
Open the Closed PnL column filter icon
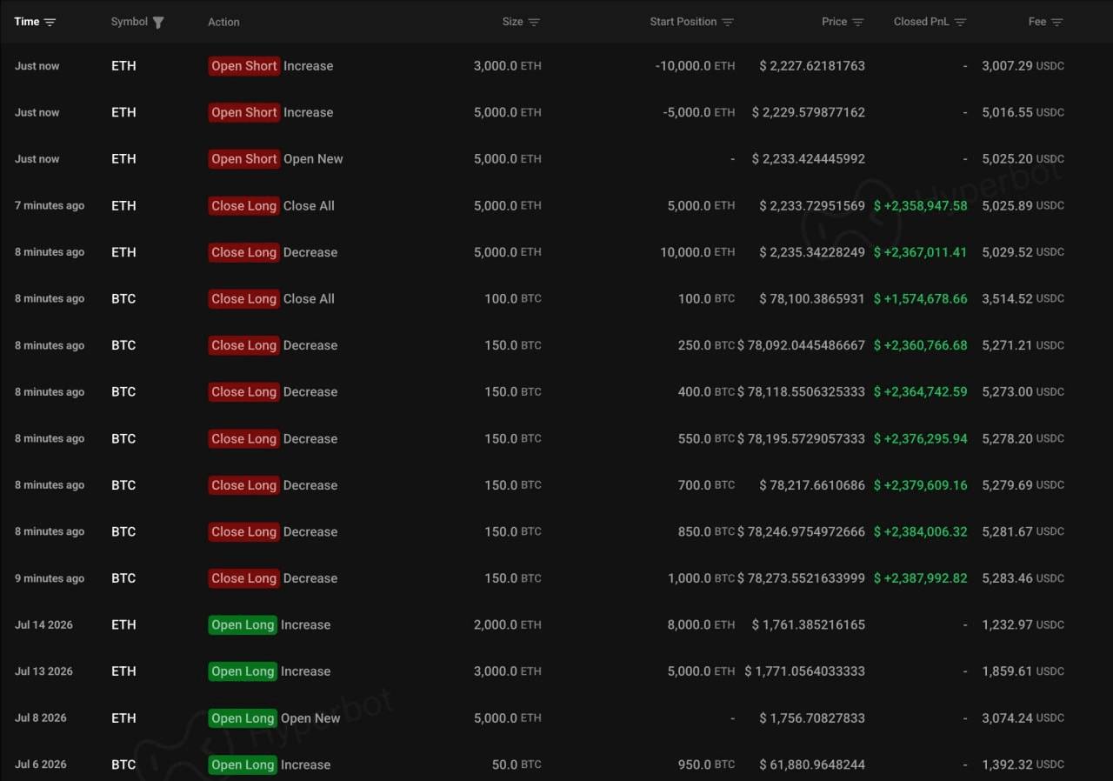click(x=960, y=22)
